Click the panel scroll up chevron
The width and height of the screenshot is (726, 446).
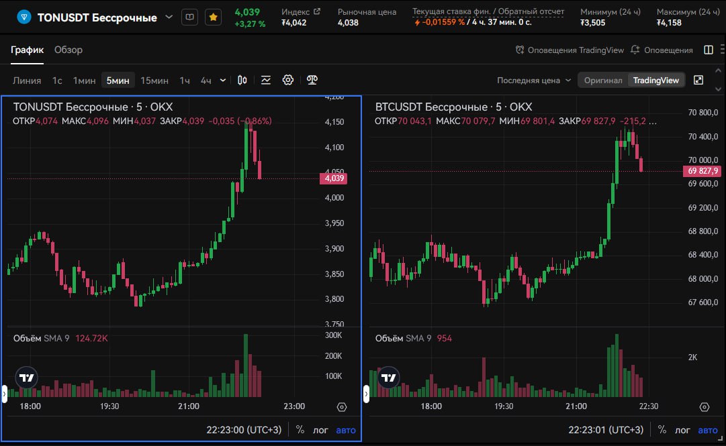718,70
